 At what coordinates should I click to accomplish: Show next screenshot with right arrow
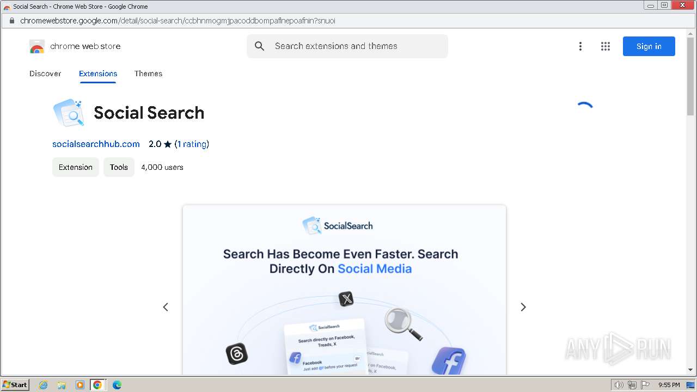tap(523, 307)
